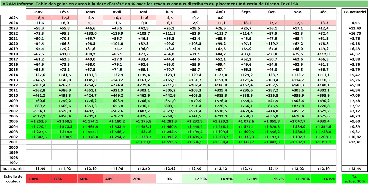
Task: Select the +1 555,1 cell in March 2003
Action: pyautogui.click(x=91, y=131)
